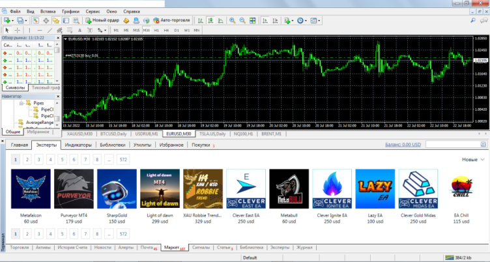Select the crosshair tool

tap(18, 30)
